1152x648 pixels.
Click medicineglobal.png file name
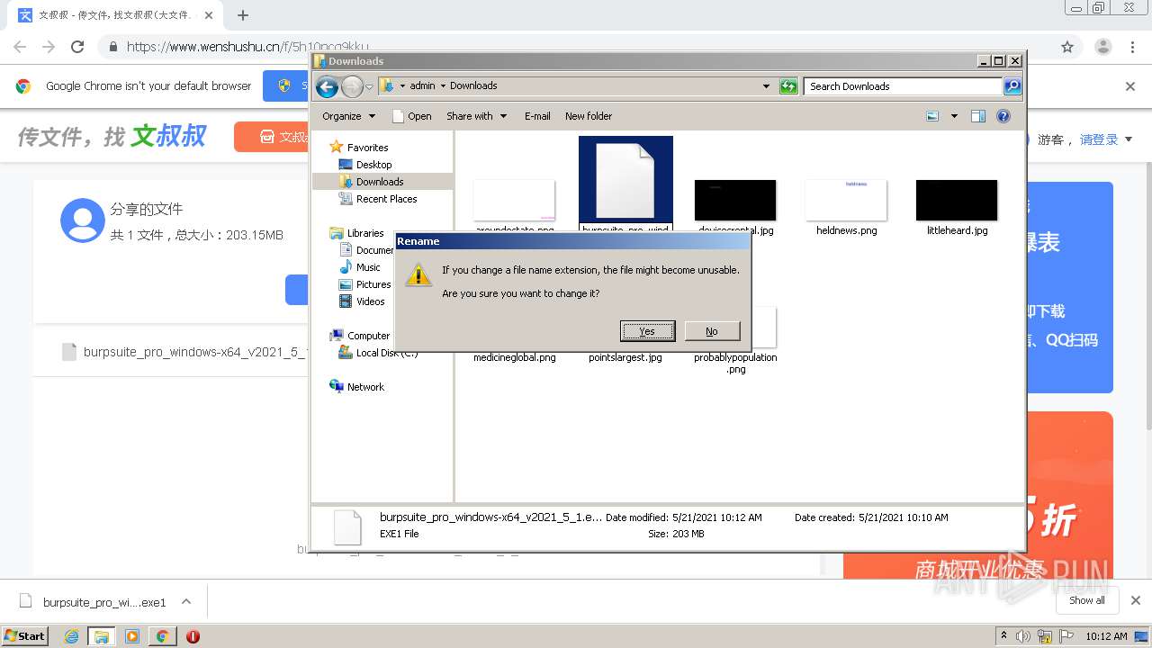(515, 357)
